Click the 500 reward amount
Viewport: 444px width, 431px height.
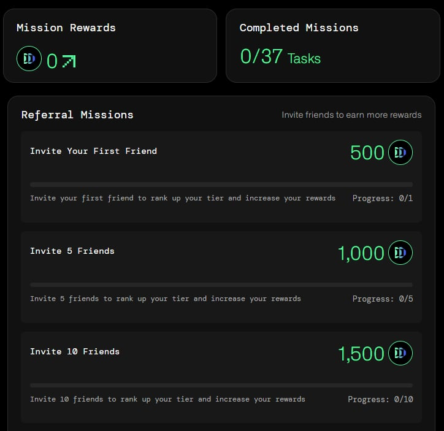(x=367, y=153)
